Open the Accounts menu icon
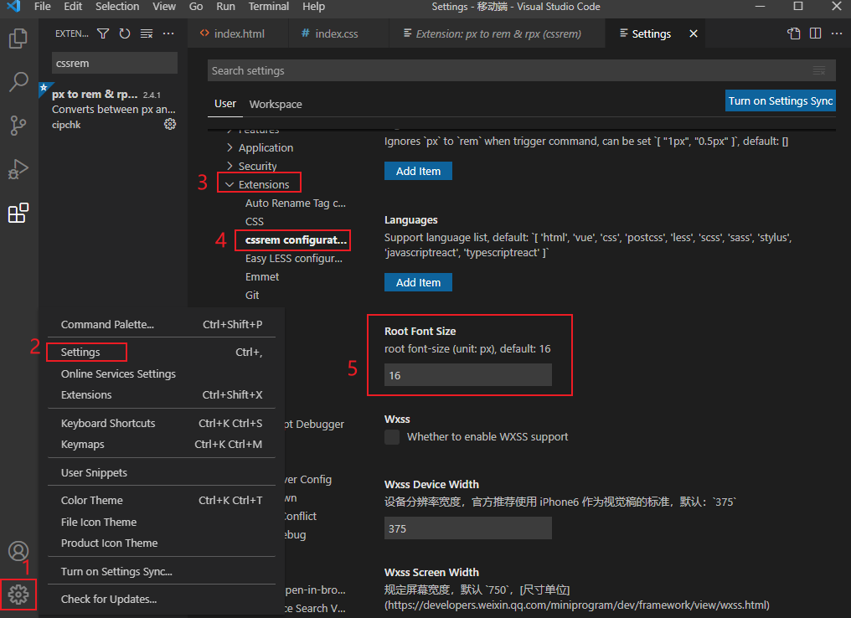Viewport: 851px width, 618px height. [x=18, y=551]
